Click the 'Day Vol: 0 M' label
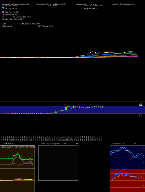The height and width of the screenshot is (192, 145). (x=91, y=8)
